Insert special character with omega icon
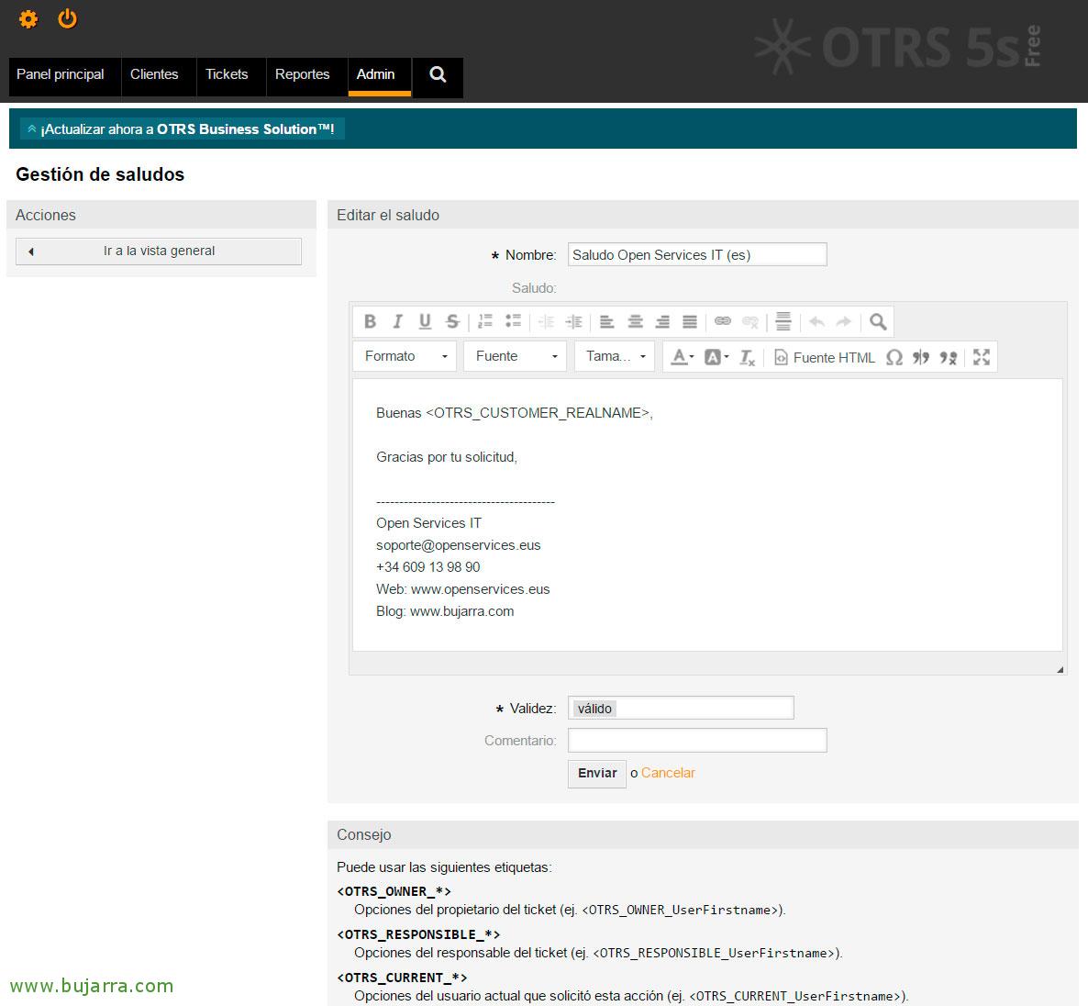 click(x=894, y=357)
